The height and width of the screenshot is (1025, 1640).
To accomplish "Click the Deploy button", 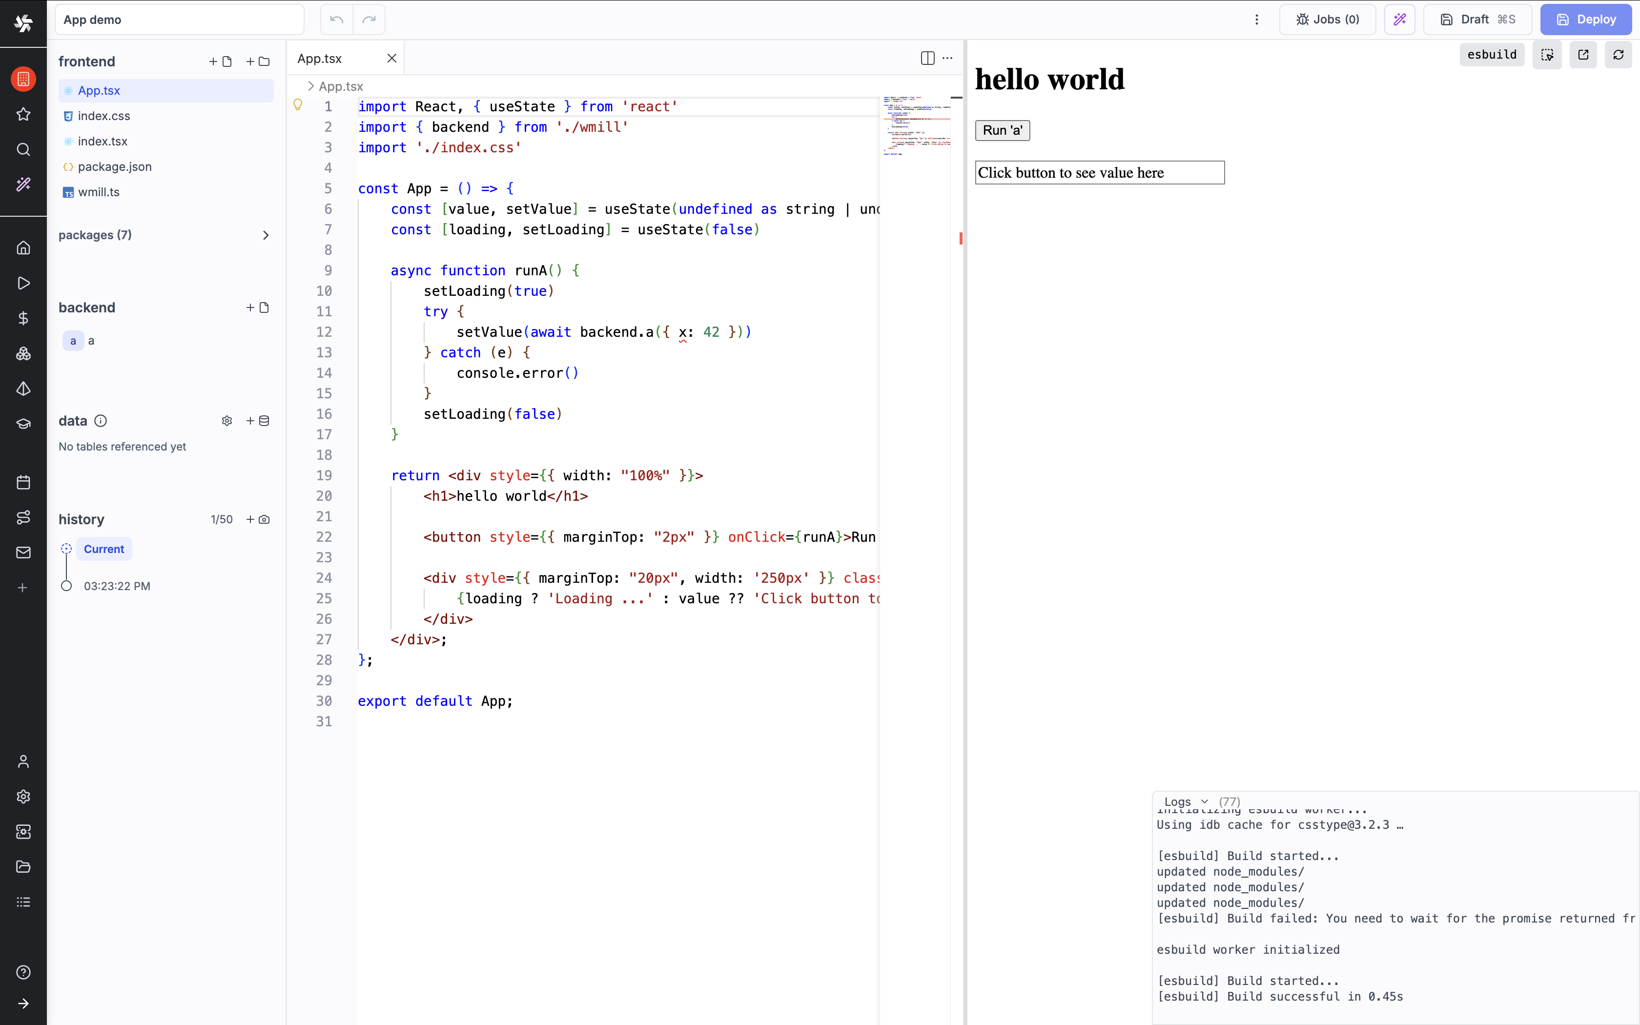I will [x=1586, y=20].
